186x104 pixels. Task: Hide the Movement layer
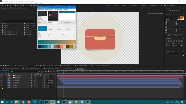click(x=1, y=77)
